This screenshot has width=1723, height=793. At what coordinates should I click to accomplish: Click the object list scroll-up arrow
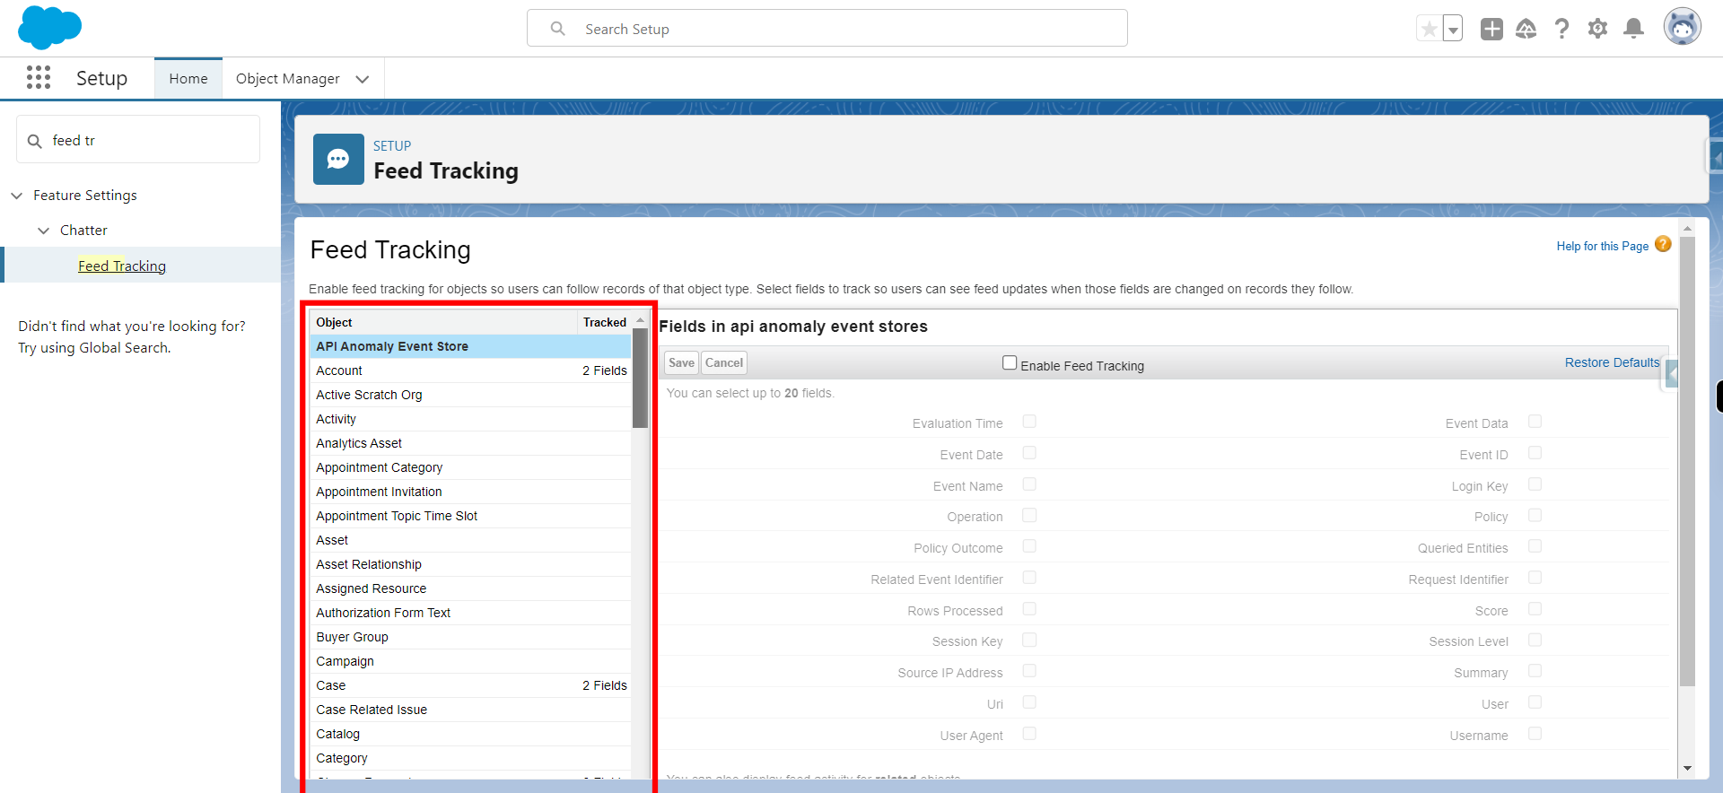pos(640,320)
